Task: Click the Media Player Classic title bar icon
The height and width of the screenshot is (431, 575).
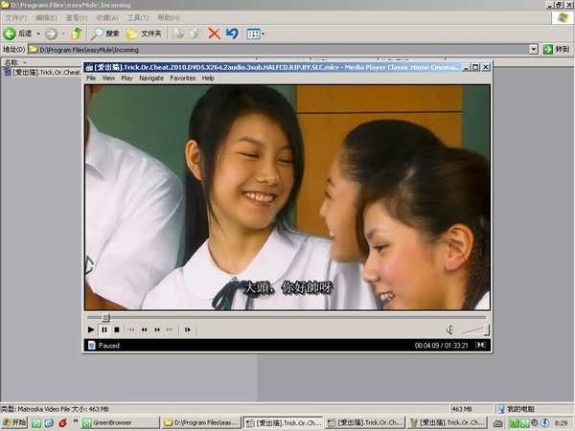Action: [89, 67]
